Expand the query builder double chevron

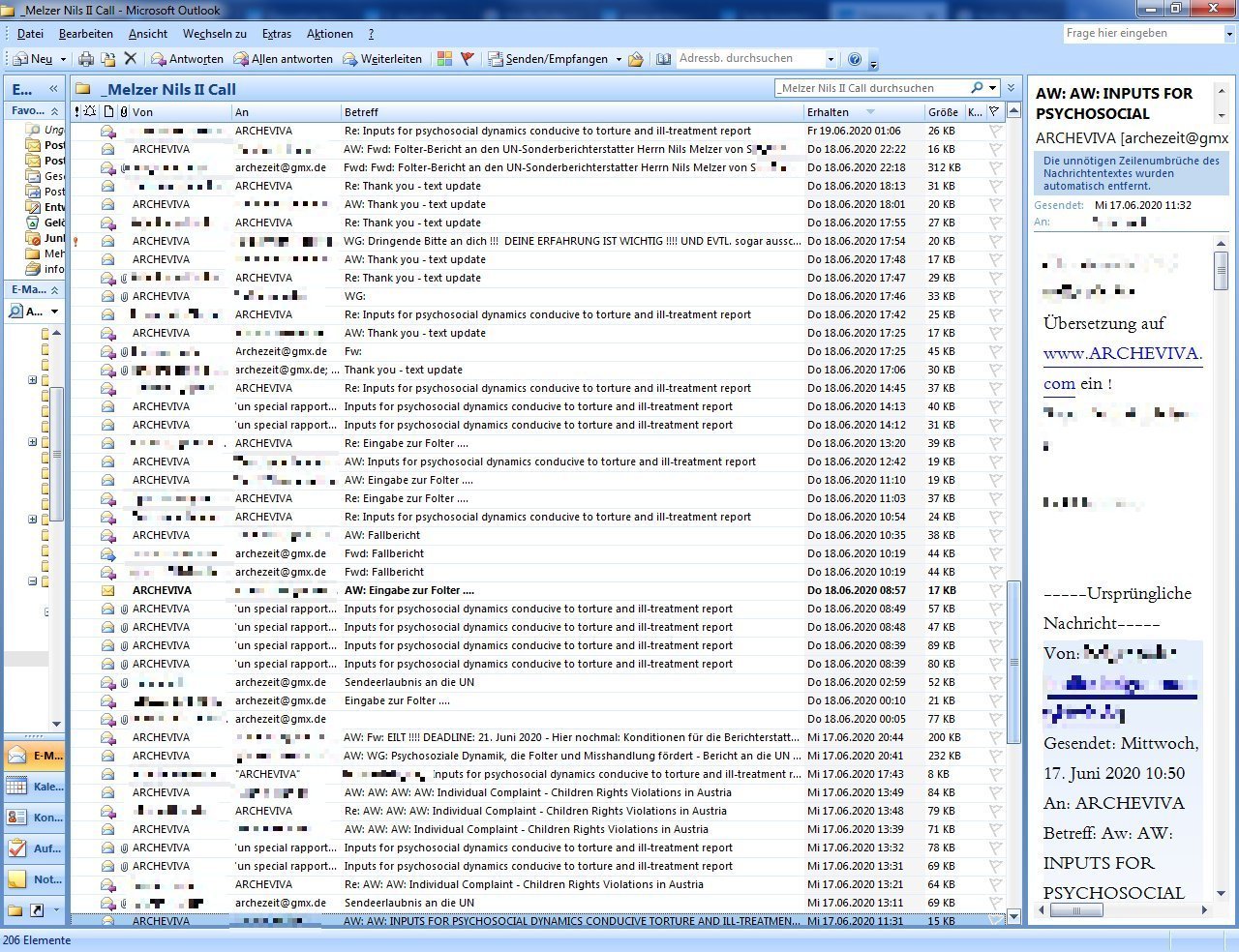click(1012, 88)
